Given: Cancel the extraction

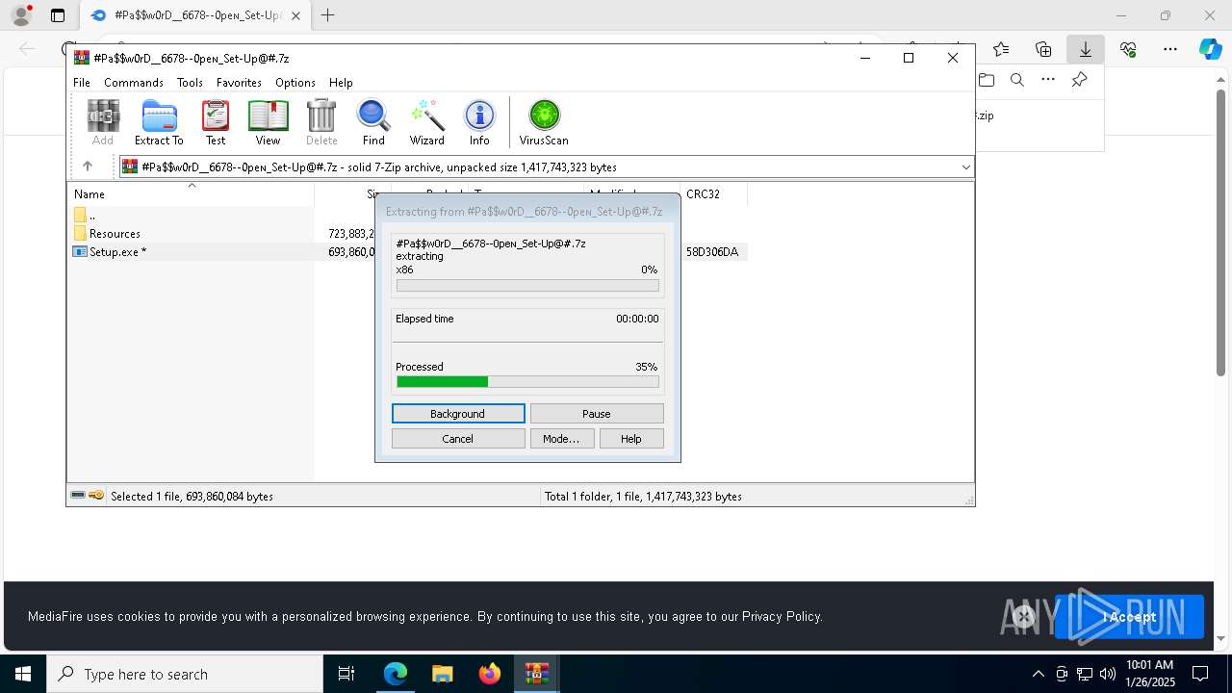Looking at the screenshot, I should (458, 439).
